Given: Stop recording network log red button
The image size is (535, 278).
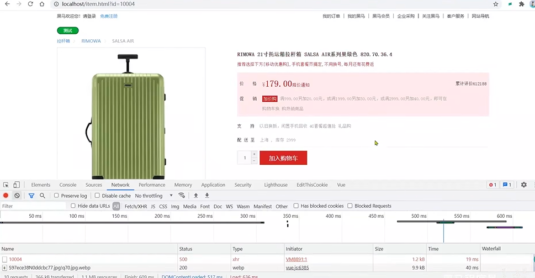Looking at the screenshot, I should pos(6,195).
